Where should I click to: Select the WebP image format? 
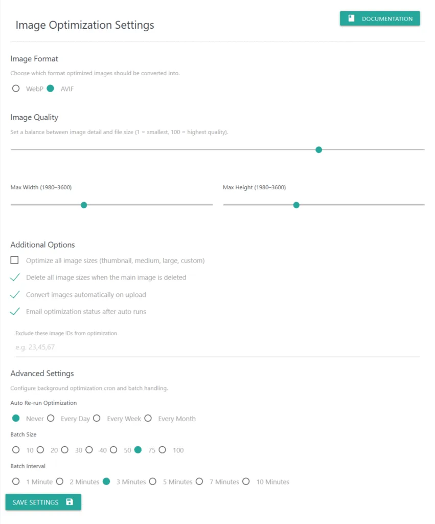[x=16, y=89]
